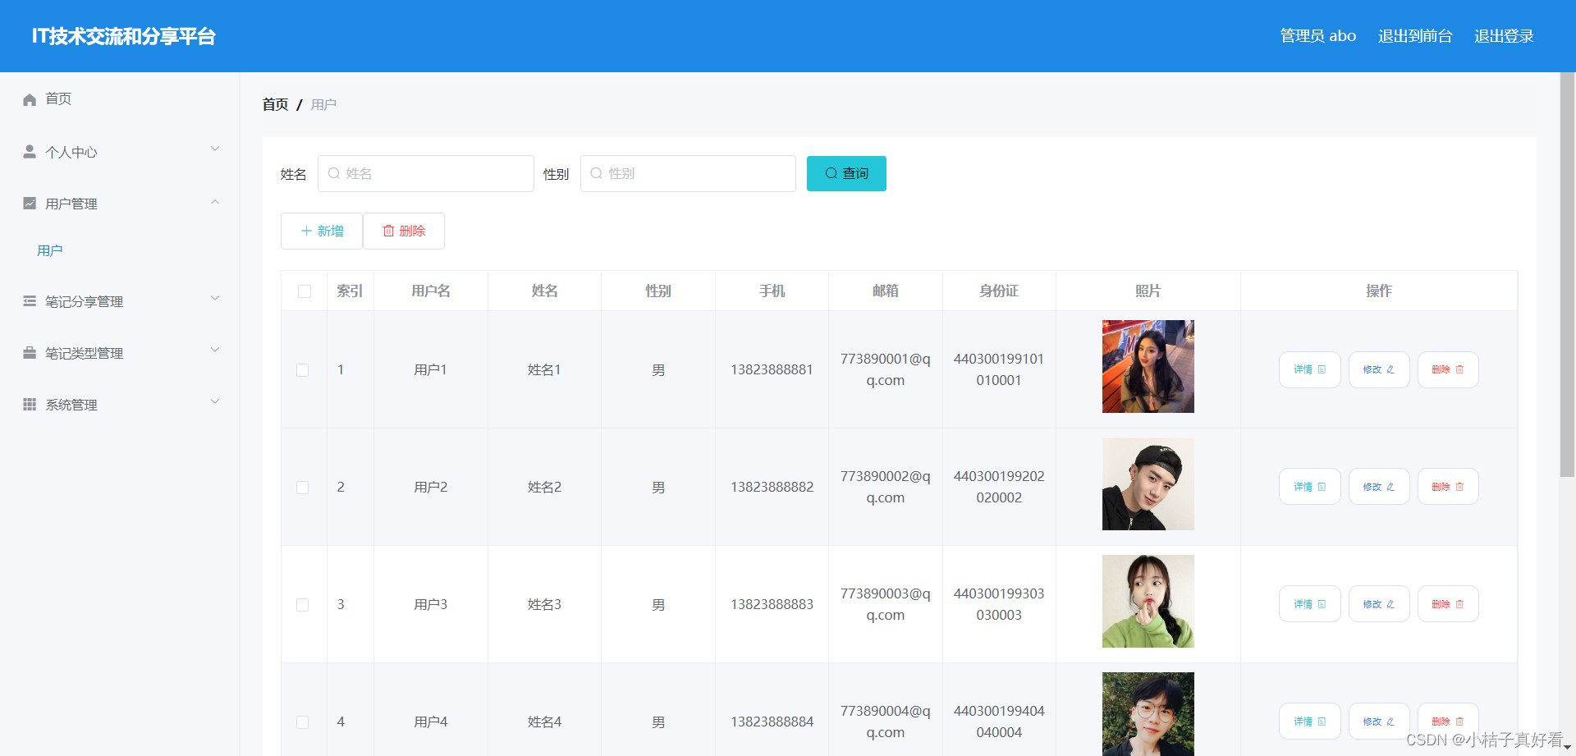Click 删除 for 用户1 row
Image resolution: width=1576 pixels, height=756 pixels.
point(1448,369)
